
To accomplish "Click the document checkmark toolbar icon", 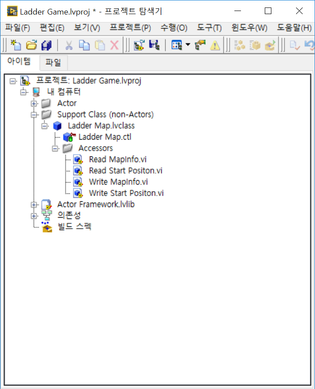I will click(295, 45).
